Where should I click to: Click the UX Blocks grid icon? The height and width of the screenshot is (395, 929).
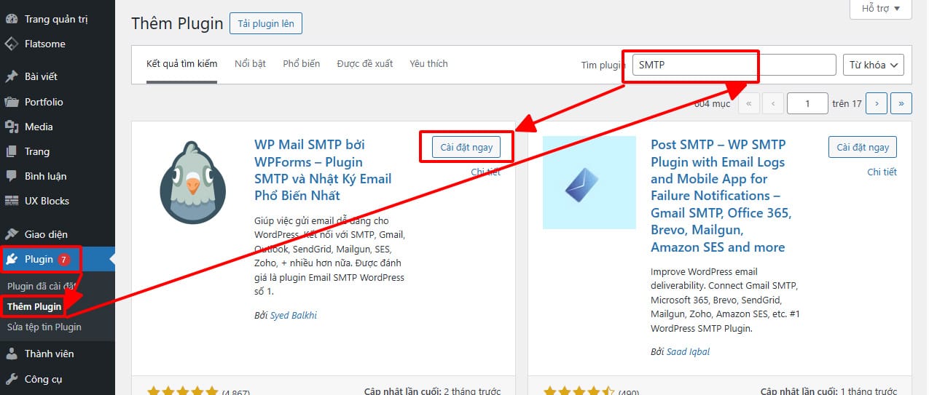(x=12, y=201)
